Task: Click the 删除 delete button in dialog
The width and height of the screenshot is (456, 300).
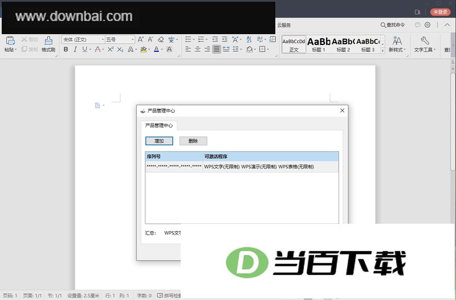Action: pos(193,141)
